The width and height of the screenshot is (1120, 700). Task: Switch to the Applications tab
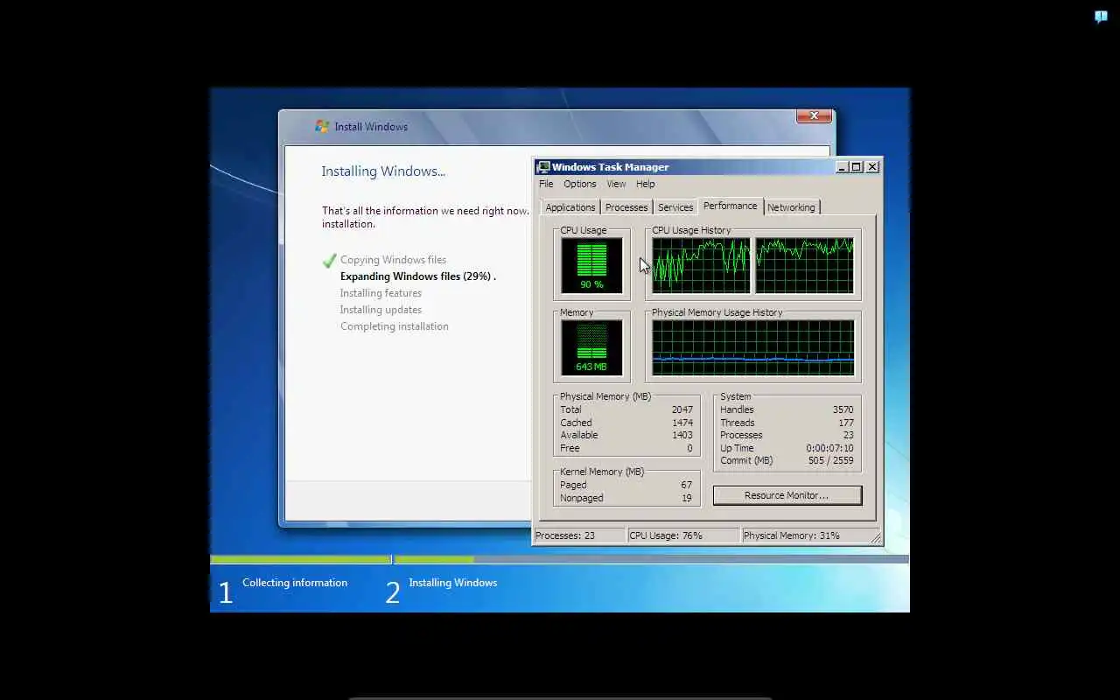tap(570, 207)
